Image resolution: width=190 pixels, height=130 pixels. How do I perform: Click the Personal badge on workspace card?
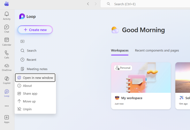tap(123, 68)
